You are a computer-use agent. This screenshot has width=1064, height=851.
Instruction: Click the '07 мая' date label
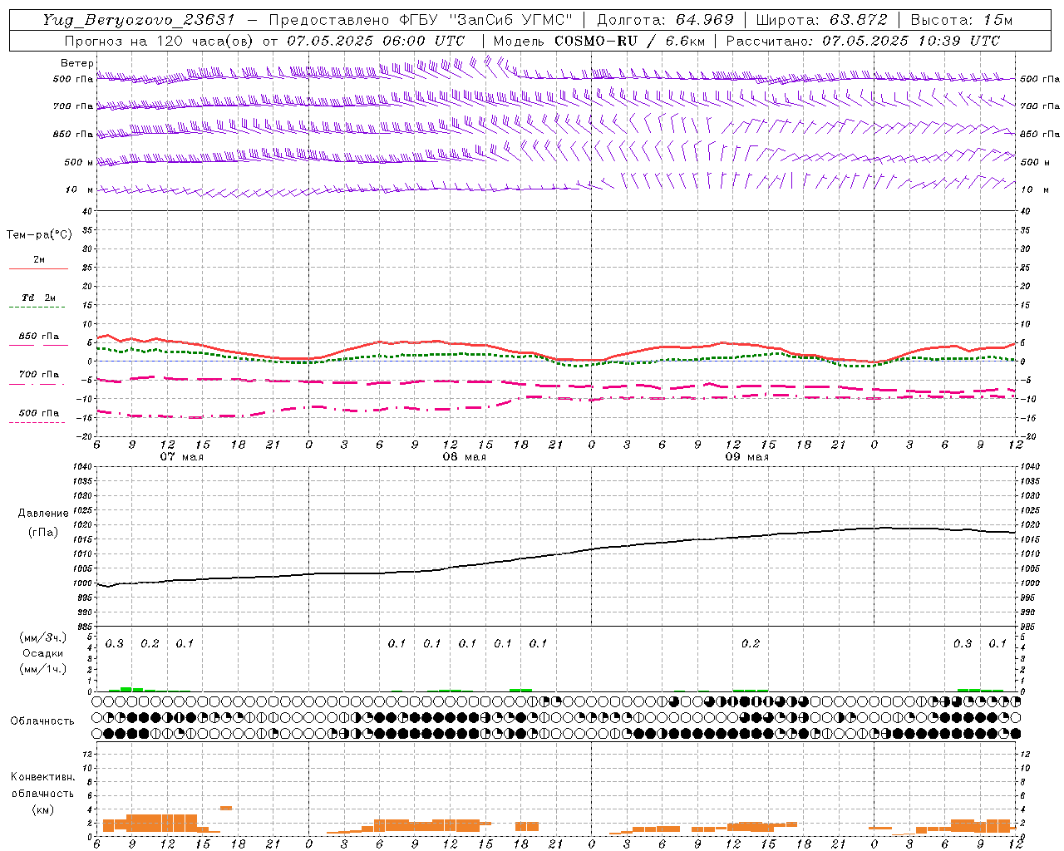(181, 457)
